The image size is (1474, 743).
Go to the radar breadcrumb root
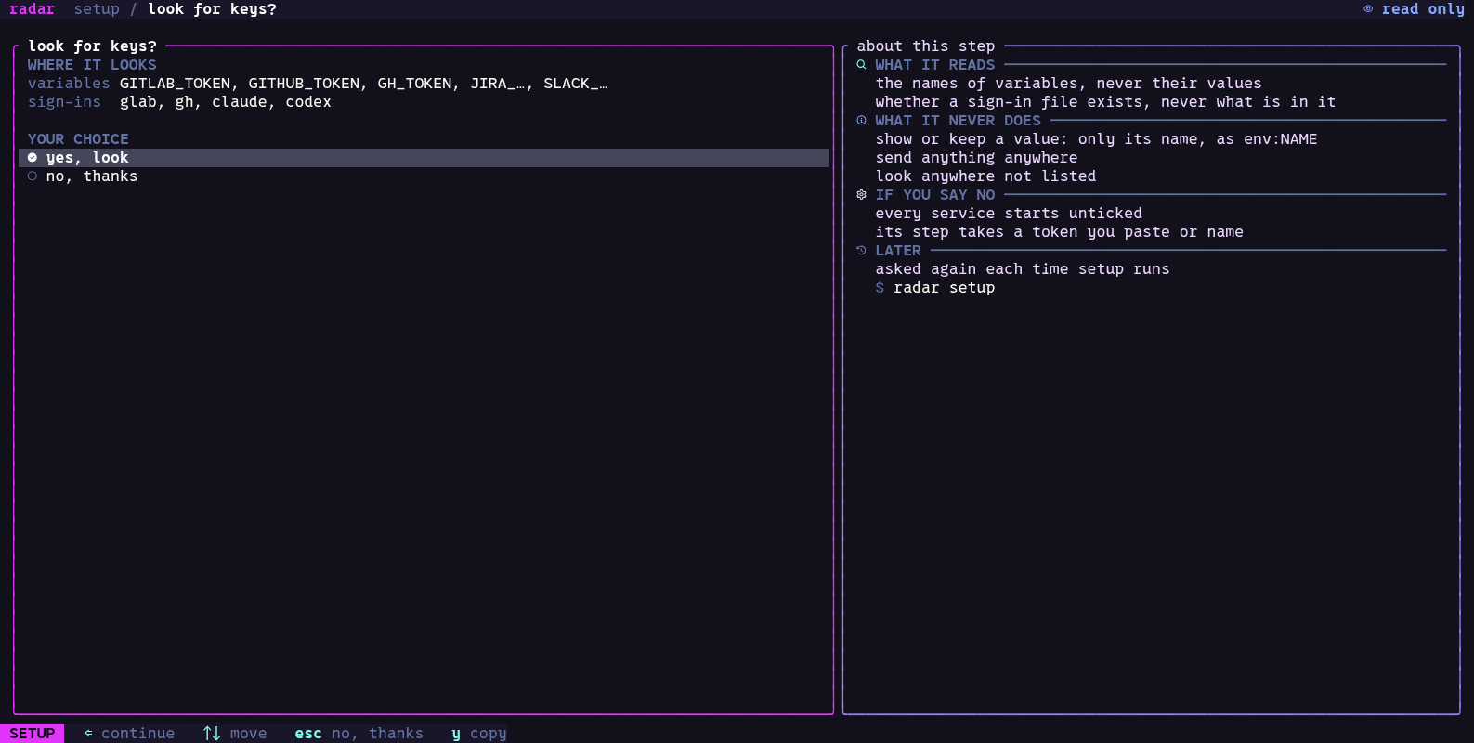[33, 9]
